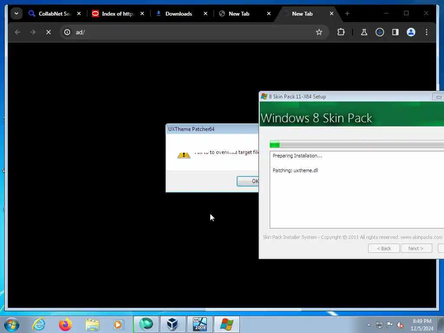Screen dimensions: 444x333
Task: Minimize the 8 Skin Pack Setup window
Action: pos(439,97)
